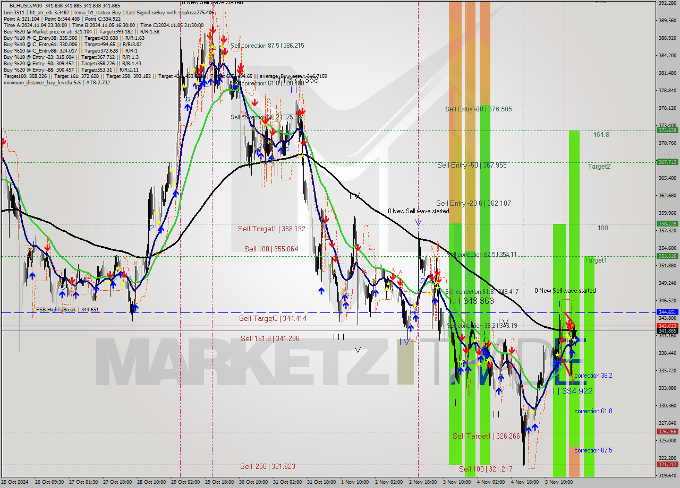Click the 344.651 price axis tag
The height and width of the screenshot is (488, 680).
[x=667, y=312]
